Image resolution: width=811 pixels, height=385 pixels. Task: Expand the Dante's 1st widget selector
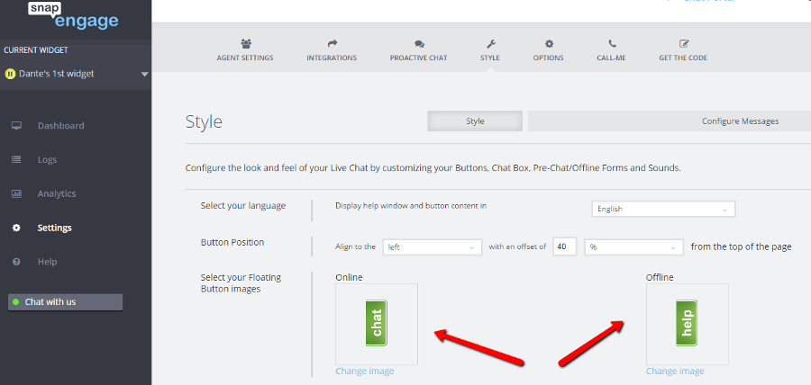point(76,74)
